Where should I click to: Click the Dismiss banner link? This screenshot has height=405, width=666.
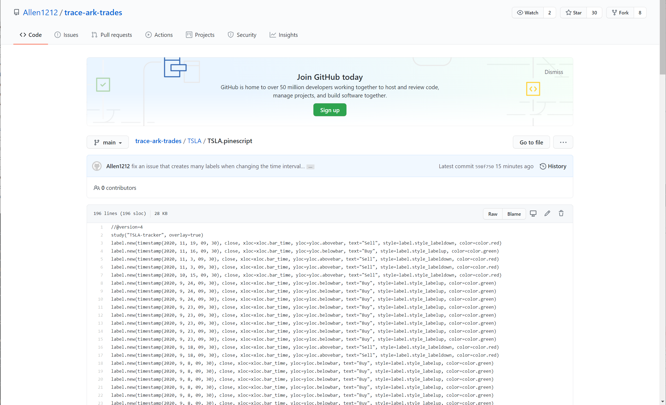click(x=553, y=71)
